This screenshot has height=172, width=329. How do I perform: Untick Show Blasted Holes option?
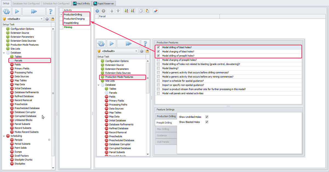(207, 122)
